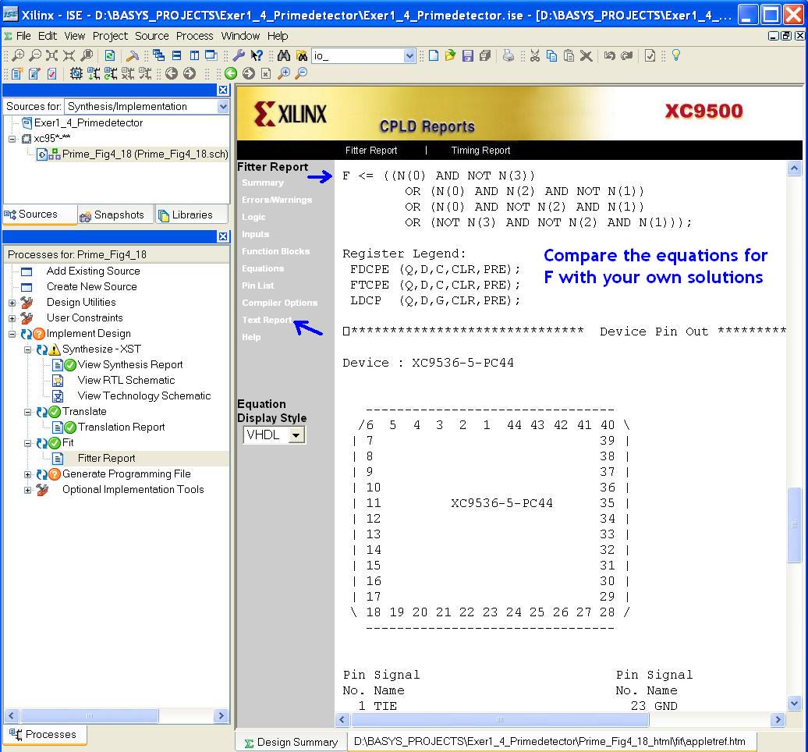
Task: Click the Paste clipboard icon
Action: (x=569, y=55)
